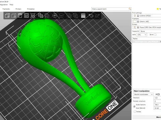Enable the Brim checkbox
Image resolution: width=161 pixels, height=120 pixels.
pyautogui.click(x=155, y=35)
